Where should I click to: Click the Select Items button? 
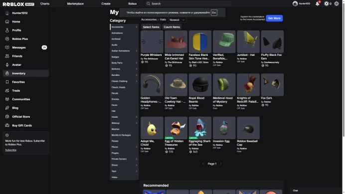coord(151,27)
